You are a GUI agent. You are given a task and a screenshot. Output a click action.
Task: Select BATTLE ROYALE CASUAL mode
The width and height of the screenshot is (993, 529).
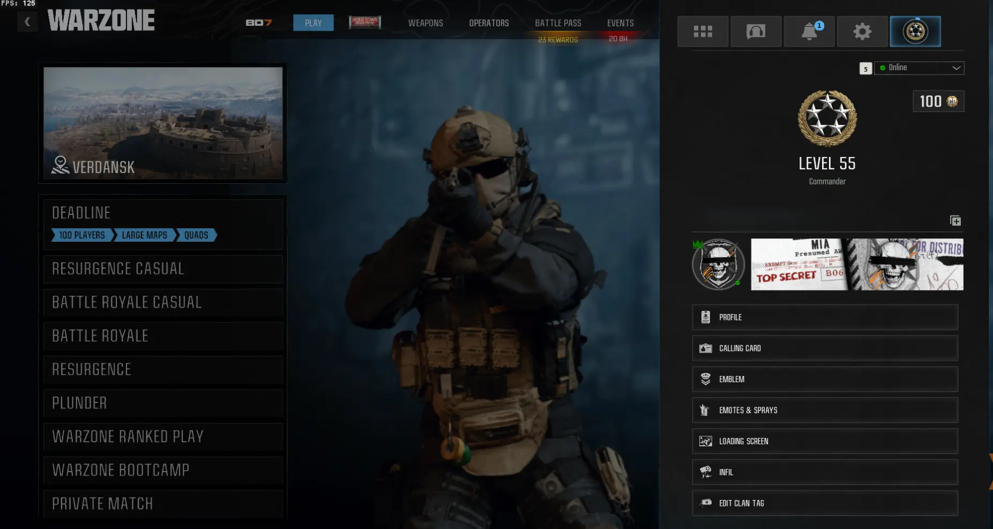163,303
